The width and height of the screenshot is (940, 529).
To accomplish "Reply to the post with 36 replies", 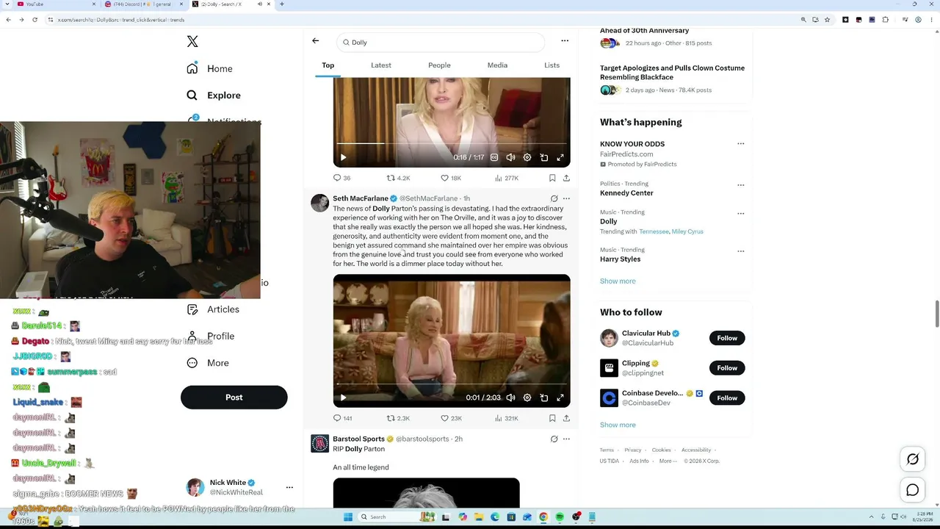I will pos(341,178).
